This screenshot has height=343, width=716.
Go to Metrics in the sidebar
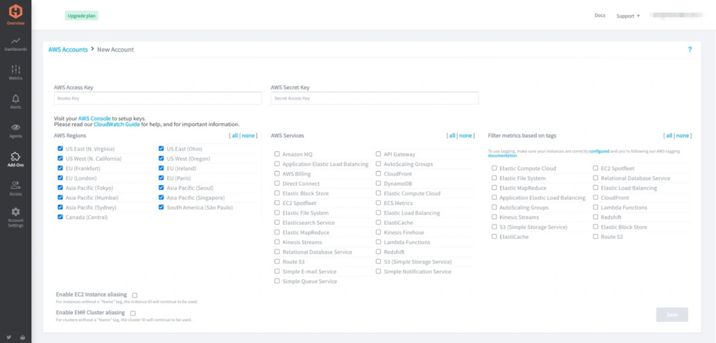click(x=16, y=72)
